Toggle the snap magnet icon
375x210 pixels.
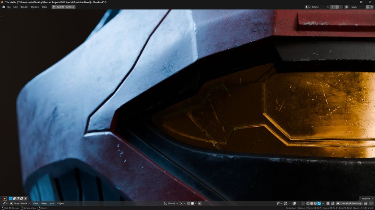pyautogui.click(x=189, y=204)
